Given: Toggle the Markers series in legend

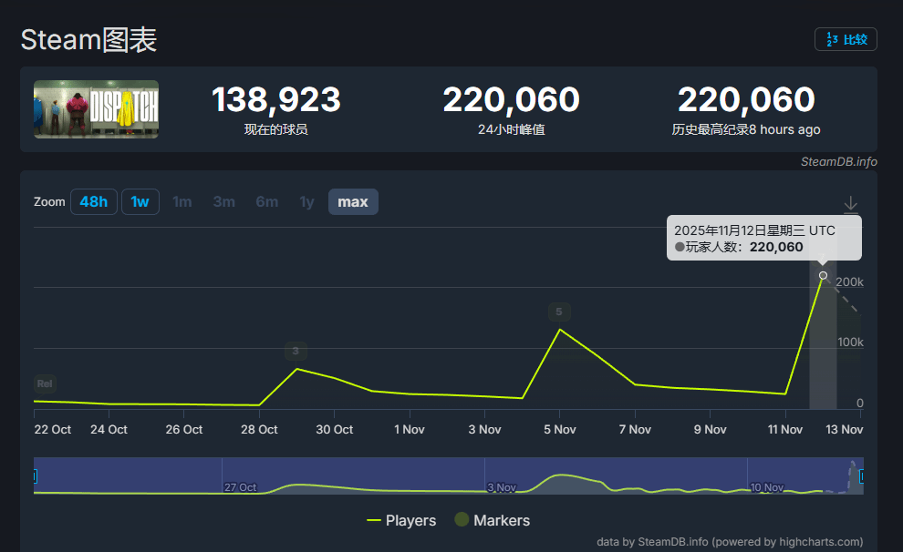Looking at the screenshot, I should tap(492, 520).
